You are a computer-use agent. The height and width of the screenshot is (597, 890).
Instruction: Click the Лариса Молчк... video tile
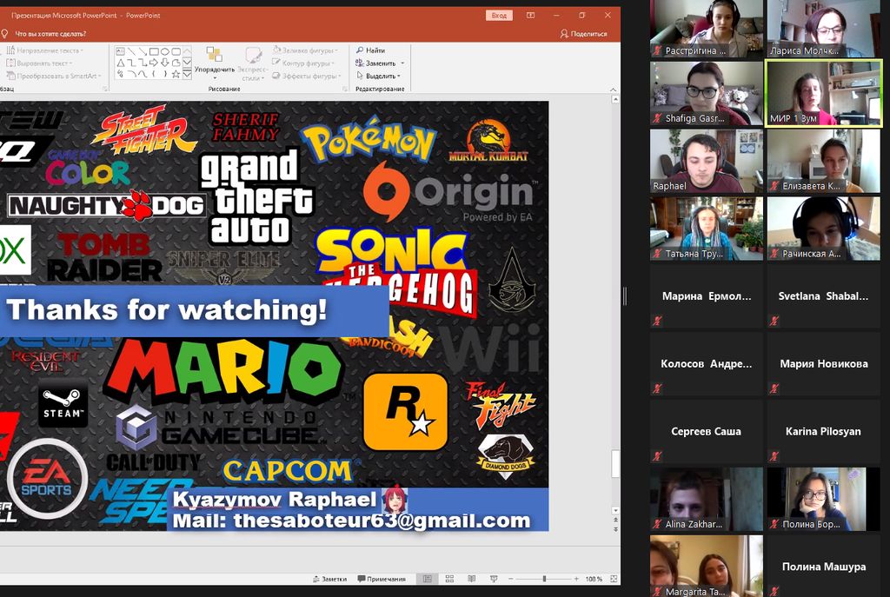(x=824, y=29)
